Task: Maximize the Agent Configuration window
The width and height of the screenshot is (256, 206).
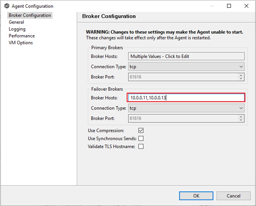Action: (229, 6)
